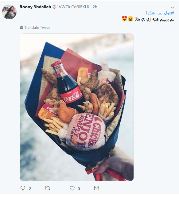Click the grinning emoji in tweet
The height and width of the screenshot is (197, 179).
(130, 19)
